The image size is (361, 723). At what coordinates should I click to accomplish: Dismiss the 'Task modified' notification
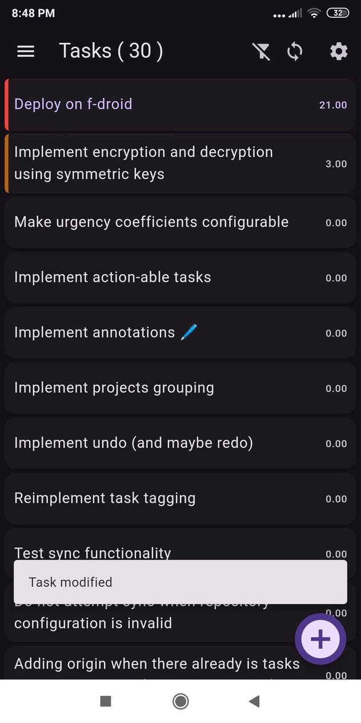[x=179, y=582]
